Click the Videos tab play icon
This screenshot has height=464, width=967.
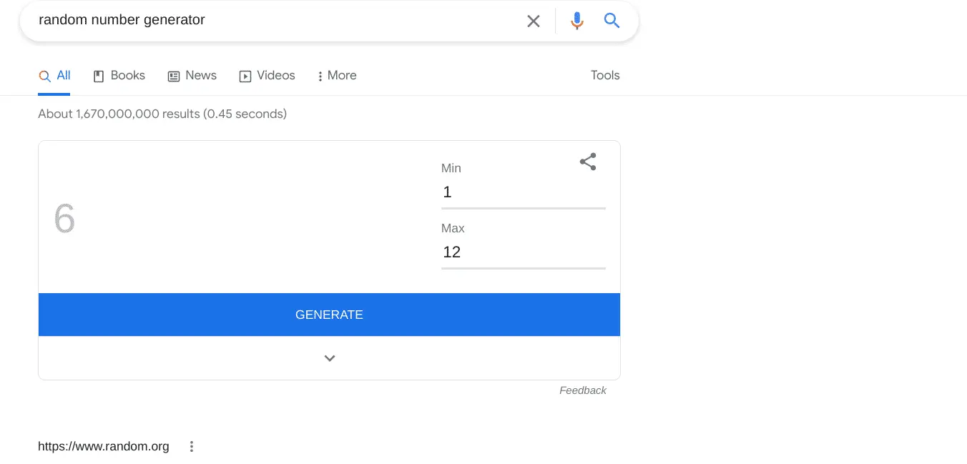[x=245, y=75]
